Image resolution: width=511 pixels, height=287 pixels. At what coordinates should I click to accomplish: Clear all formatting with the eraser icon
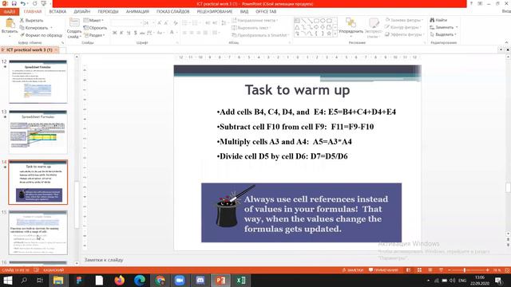pyautogui.click(x=176, y=23)
